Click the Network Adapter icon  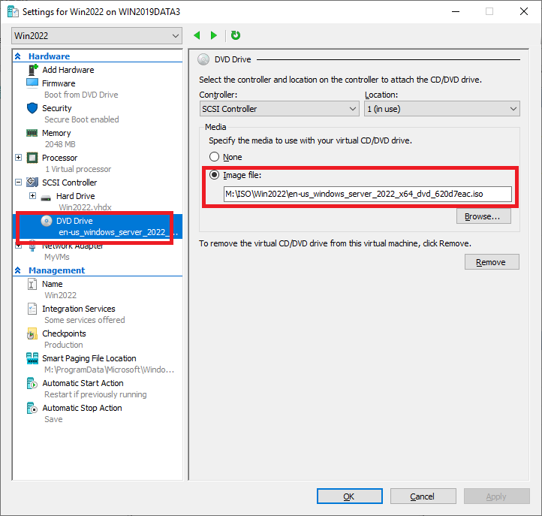tap(32, 246)
